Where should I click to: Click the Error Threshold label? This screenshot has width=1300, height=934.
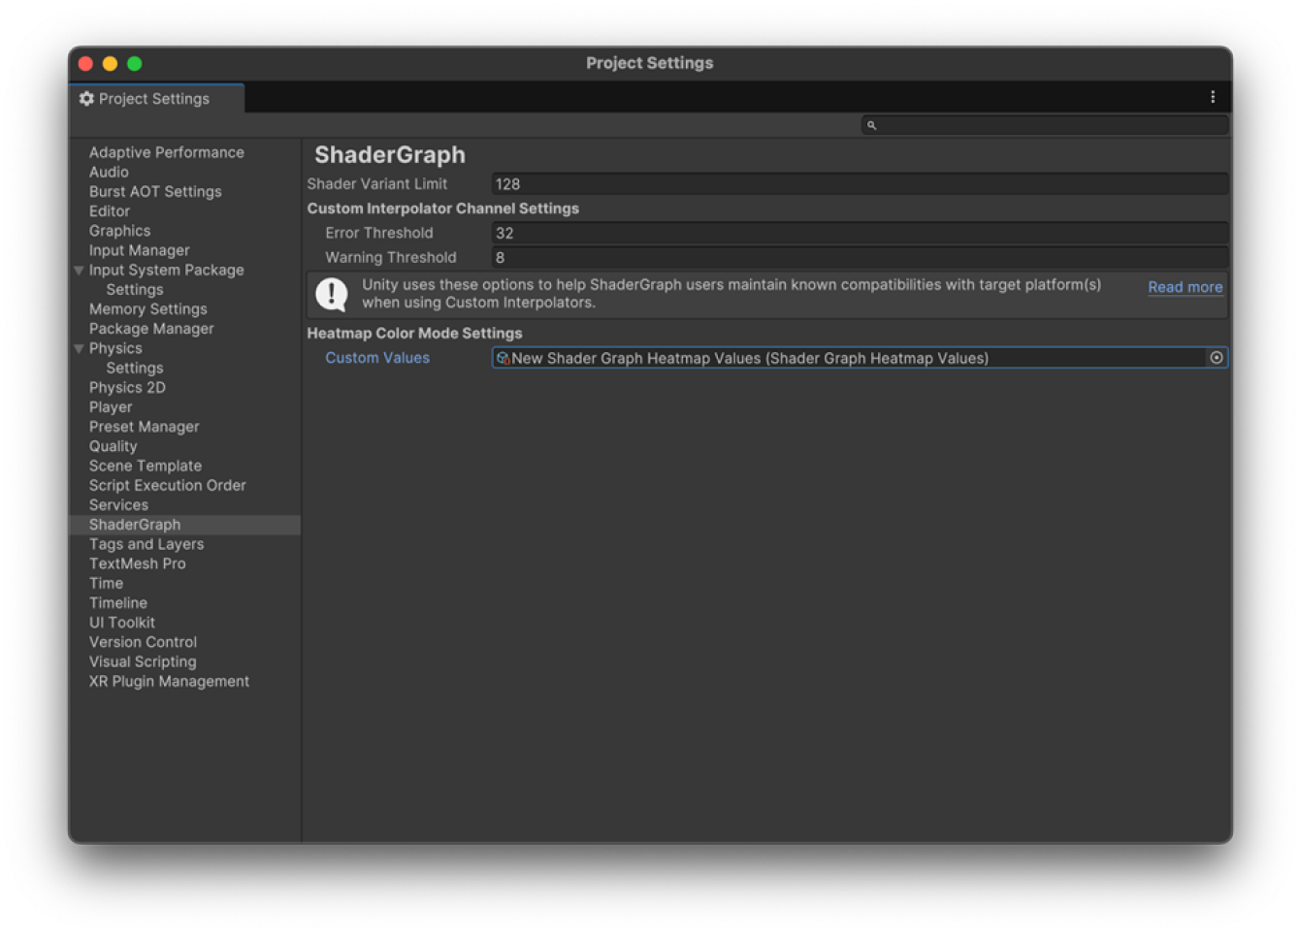[379, 233]
